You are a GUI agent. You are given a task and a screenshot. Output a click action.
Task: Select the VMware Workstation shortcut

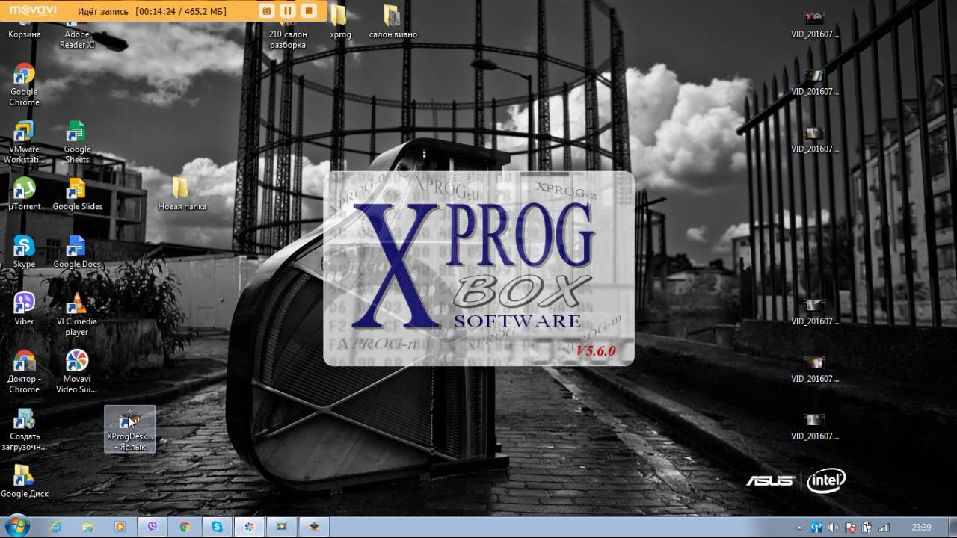pos(25,142)
